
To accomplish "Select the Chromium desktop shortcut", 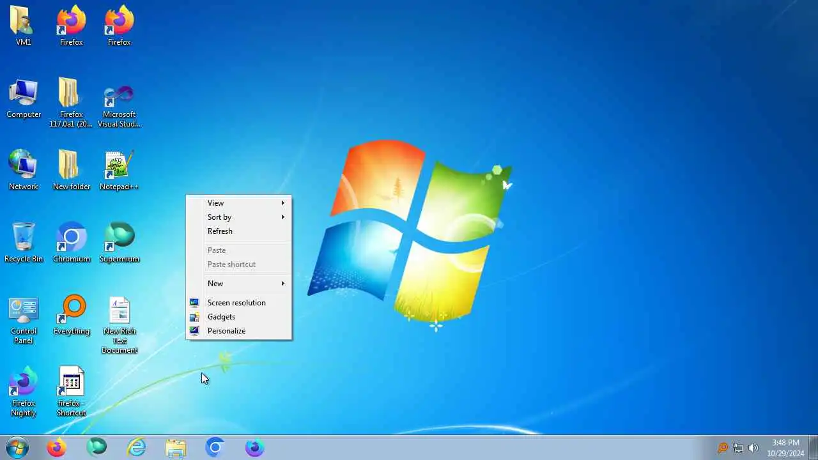I will [72, 242].
